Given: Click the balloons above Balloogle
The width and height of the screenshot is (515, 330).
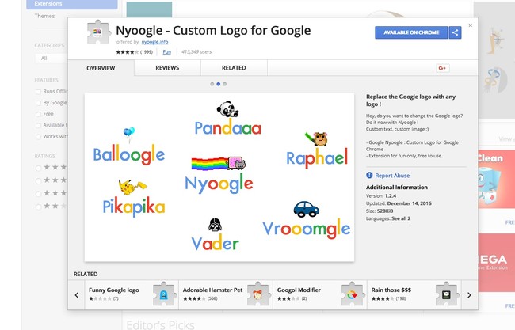Looking at the screenshot, I should pyautogui.click(x=129, y=135).
